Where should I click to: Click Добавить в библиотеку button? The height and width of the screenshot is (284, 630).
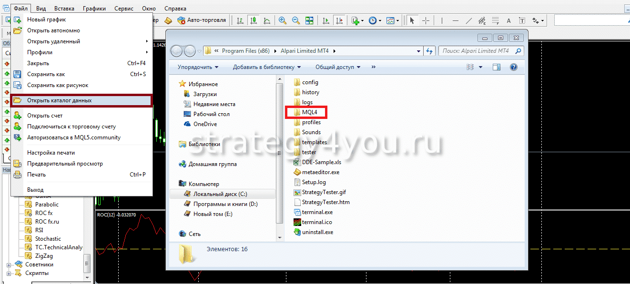tap(270, 67)
